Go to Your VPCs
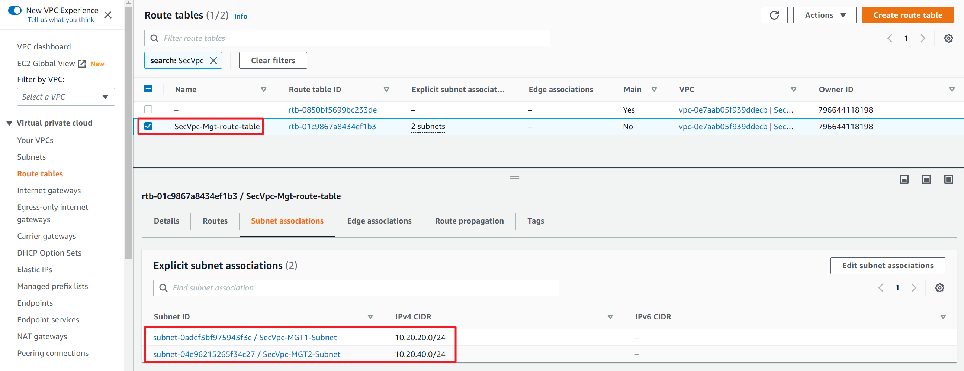964x371 pixels. [x=35, y=140]
